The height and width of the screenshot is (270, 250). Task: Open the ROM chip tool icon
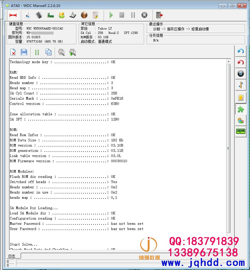[x=39, y=15]
